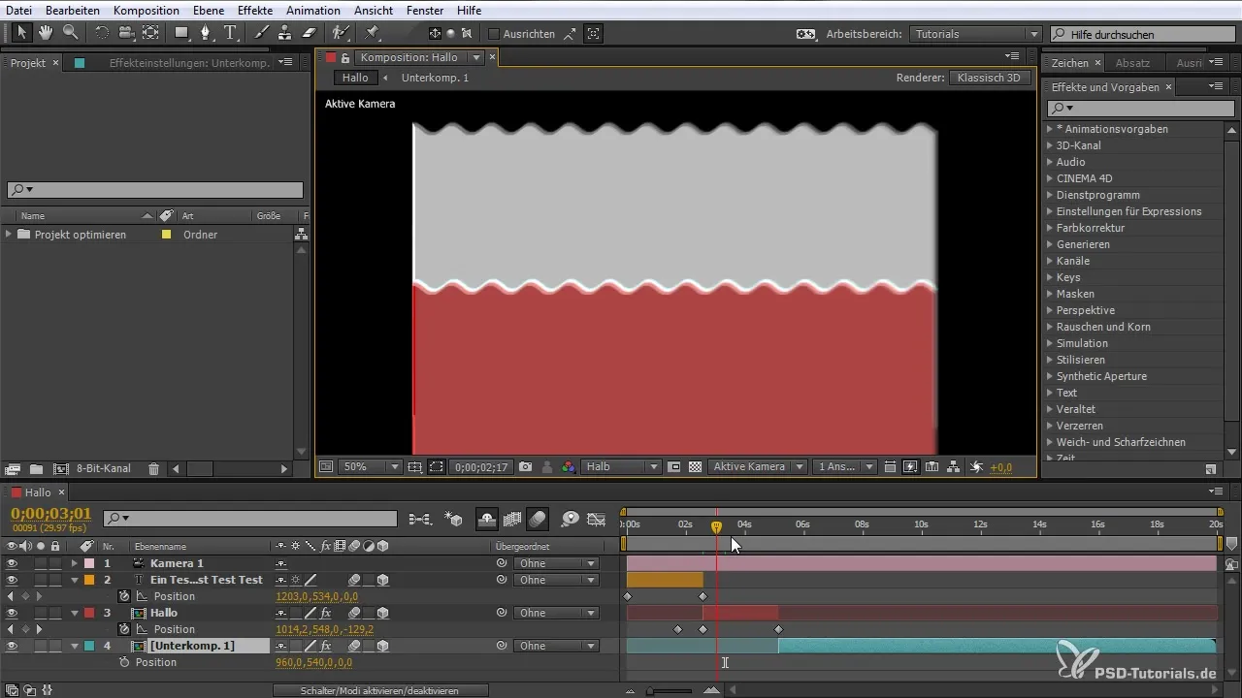Toggle the transparency grid in viewer
This screenshot has height=698, width=1242.
tap(695, 466)
